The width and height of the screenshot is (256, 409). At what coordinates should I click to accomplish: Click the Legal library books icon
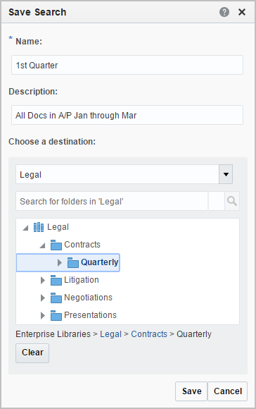click(39, 227)
